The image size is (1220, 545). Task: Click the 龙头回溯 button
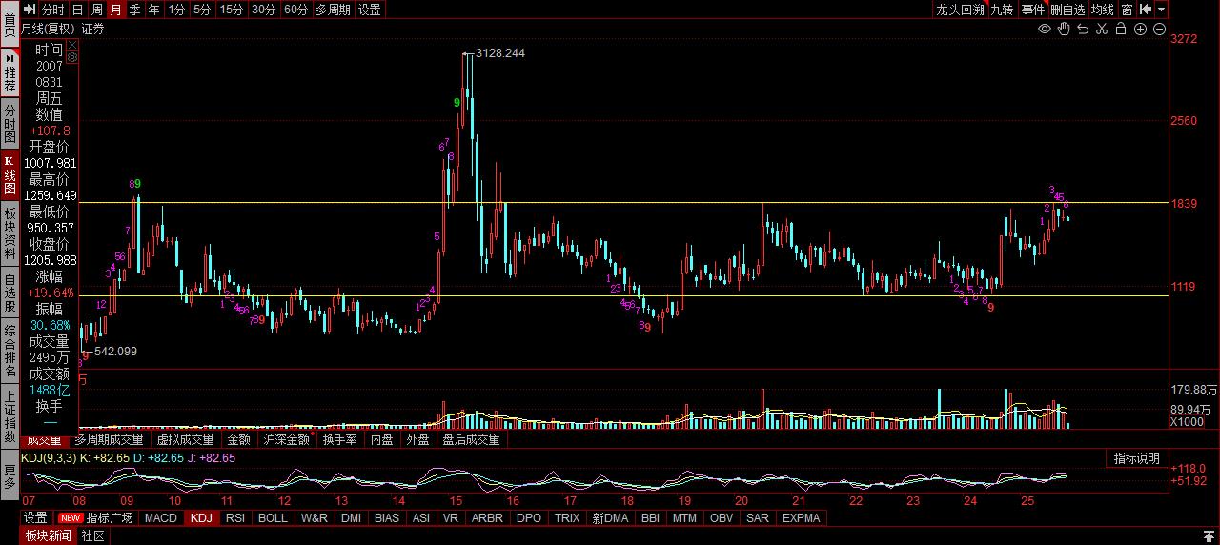click(960, 10)
